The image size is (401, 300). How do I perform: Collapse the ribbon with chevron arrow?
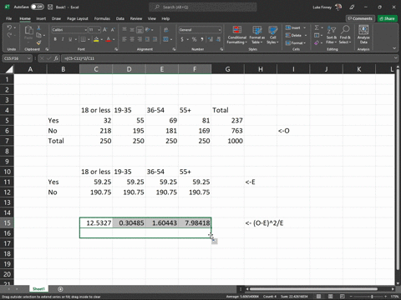[x=394, y=48]
